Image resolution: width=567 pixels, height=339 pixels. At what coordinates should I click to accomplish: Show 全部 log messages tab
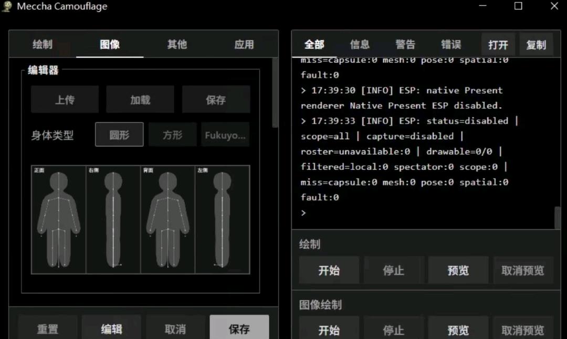[x=314, y=45]
